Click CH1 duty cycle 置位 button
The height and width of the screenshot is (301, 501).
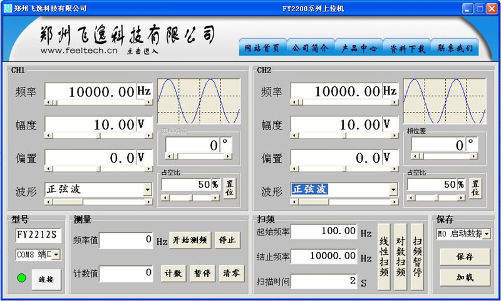coord(229,188)
